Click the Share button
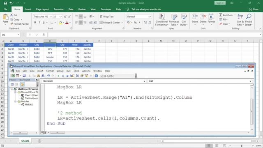263x148 pixels. pos(254,9)
